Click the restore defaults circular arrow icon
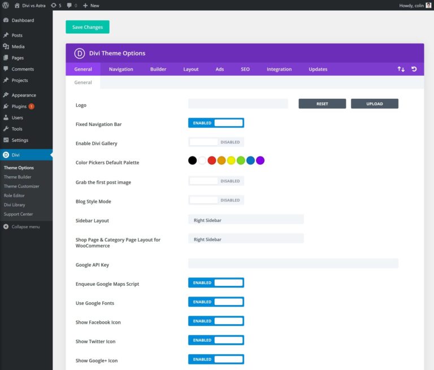Viewport: 434px width, 370px height. 414,69
